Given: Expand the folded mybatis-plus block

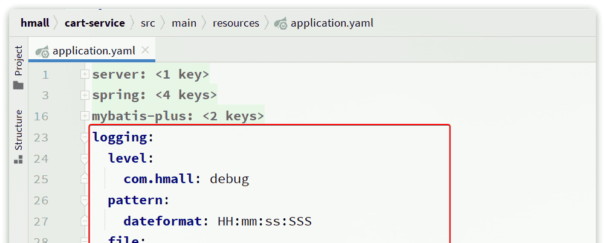Looking at the screenshot, I should (85, 116).
